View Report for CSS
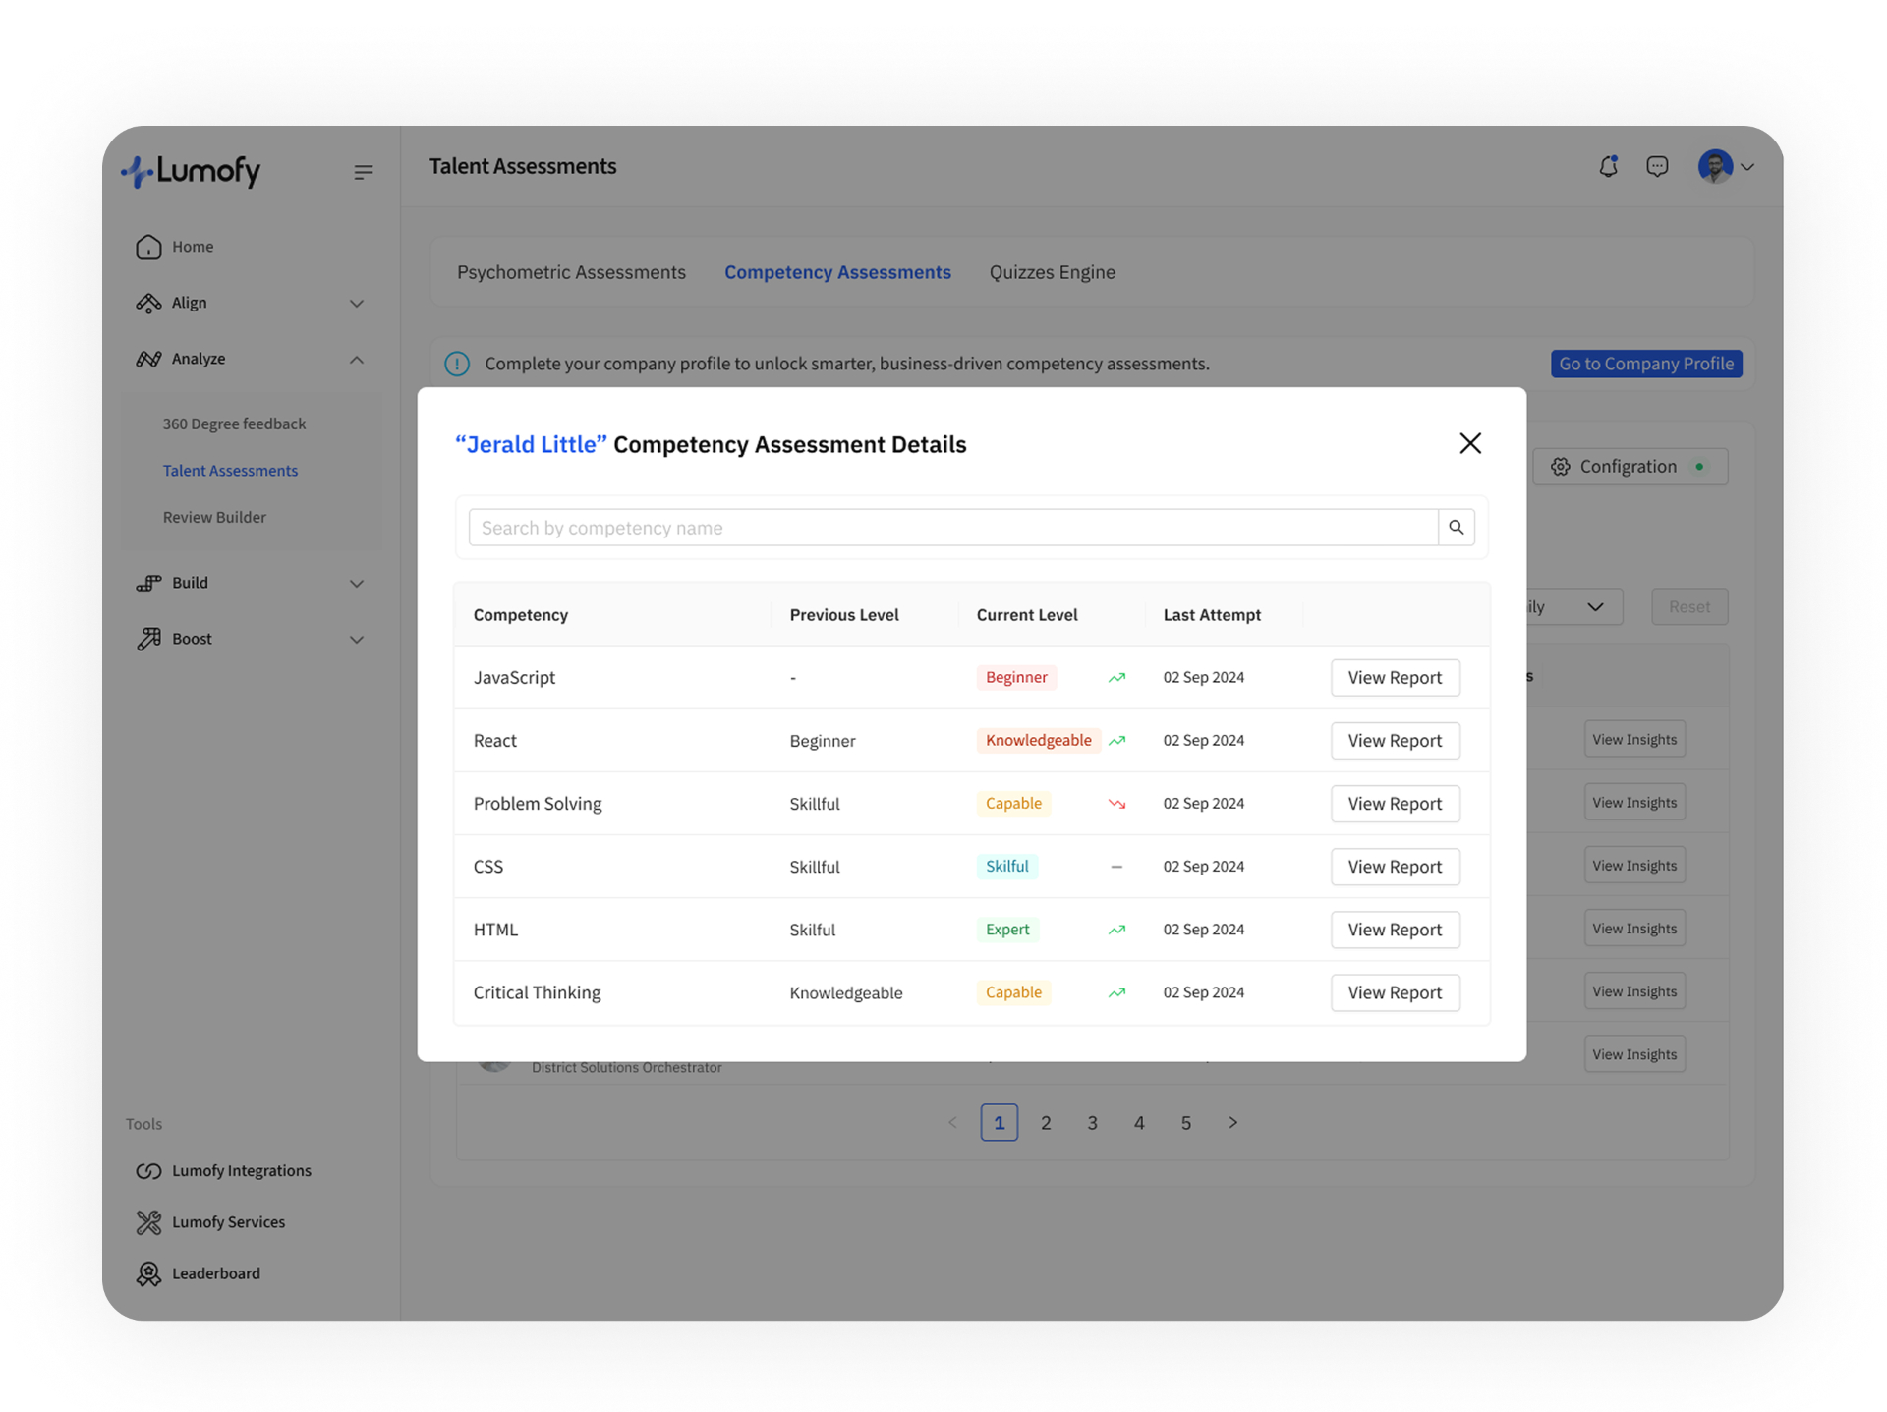Image resolution: width=1887 pixels, height=1412 pixels. tap(1395, 867)
